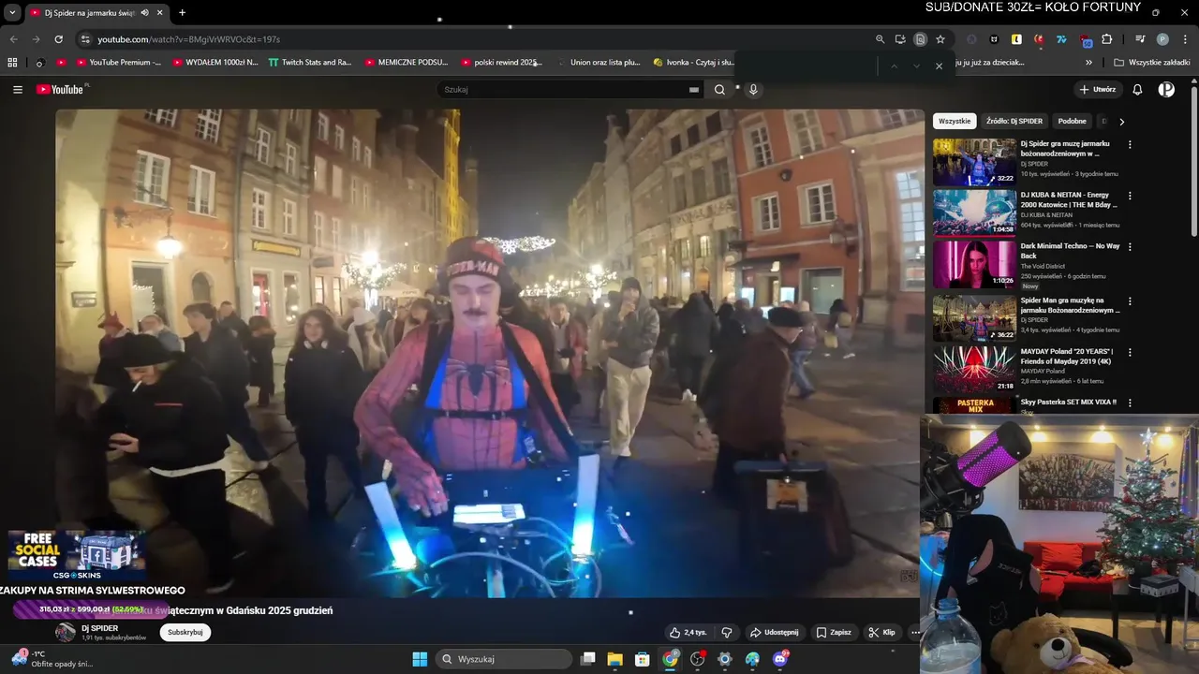Open Dj Spider gra muzę jarmarku thumbnail
Screen dimensions: 1199x674
click(x=974, y=162)
